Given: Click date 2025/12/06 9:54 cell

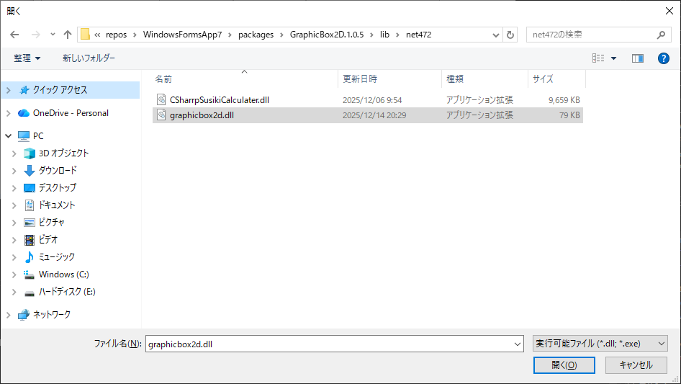Looking at the screenshot, I should 372,100.
